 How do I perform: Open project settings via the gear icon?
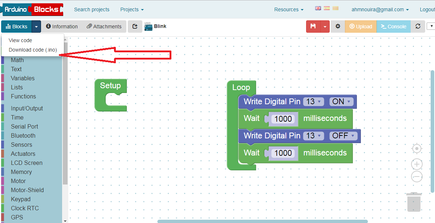pos(337,26)
